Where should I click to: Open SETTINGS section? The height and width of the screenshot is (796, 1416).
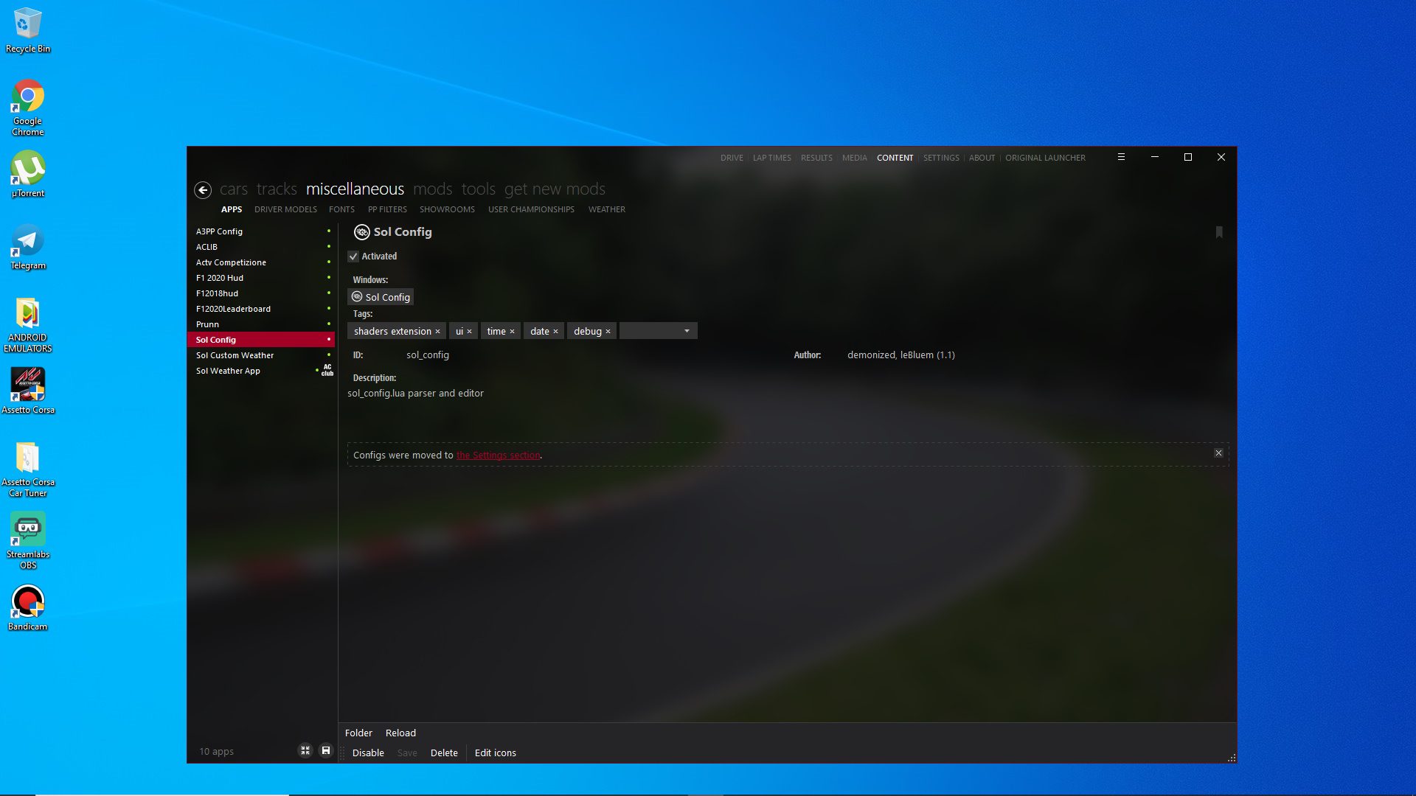point(941,158)
